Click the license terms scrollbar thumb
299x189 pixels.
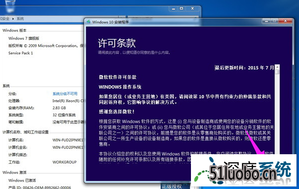pos(277,72)
